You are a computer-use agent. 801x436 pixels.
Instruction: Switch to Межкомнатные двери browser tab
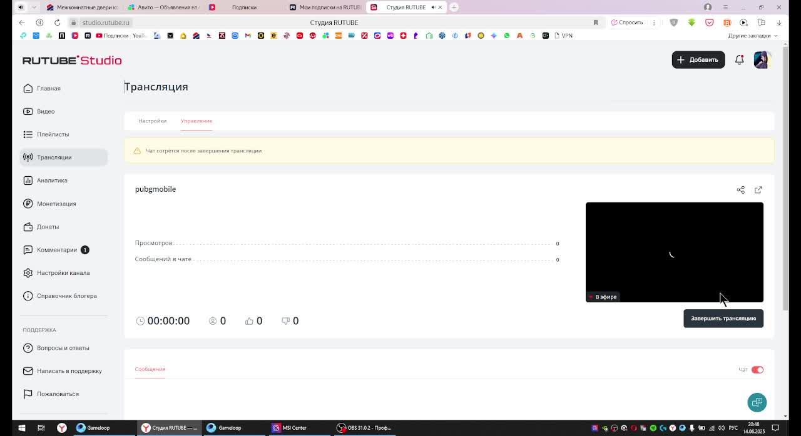(82, 7)
